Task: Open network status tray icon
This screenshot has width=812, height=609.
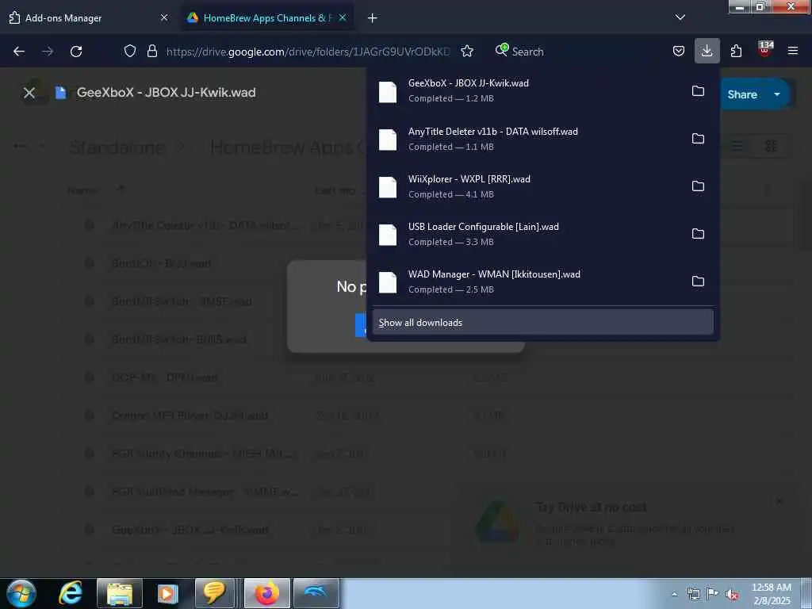Action: coord(693,594)
